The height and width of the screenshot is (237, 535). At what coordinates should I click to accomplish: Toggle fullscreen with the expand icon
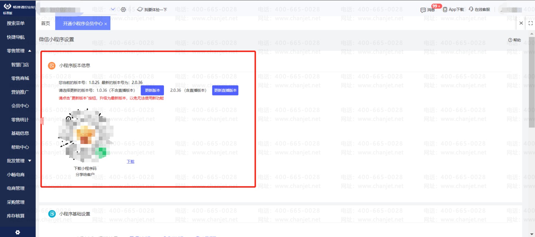coord(530,23)
